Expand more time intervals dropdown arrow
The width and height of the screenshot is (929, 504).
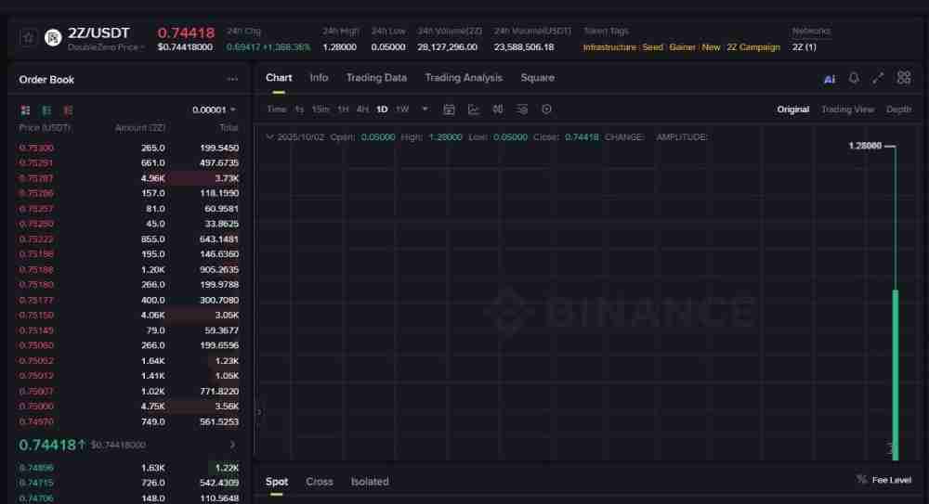[425, 110]
